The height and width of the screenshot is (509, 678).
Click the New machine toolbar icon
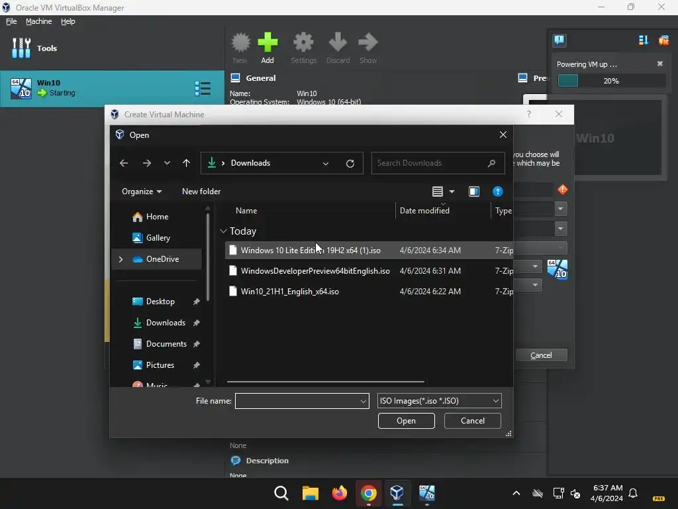tap(240, 42)
